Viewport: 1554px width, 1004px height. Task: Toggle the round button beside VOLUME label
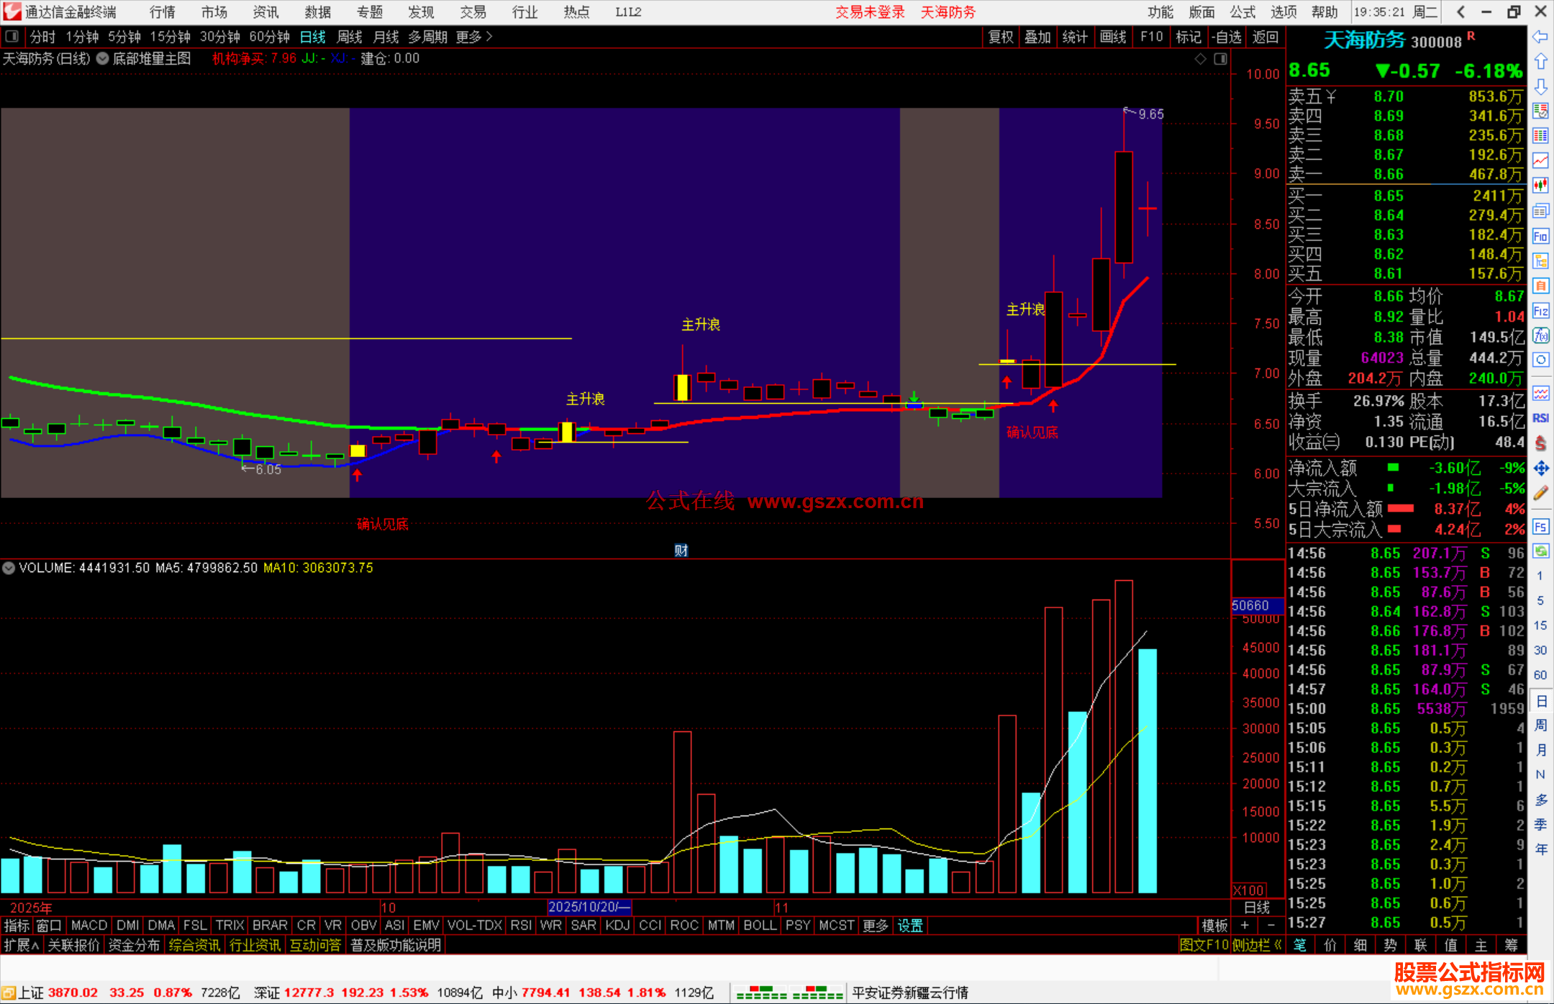click(x=9, y=568)
